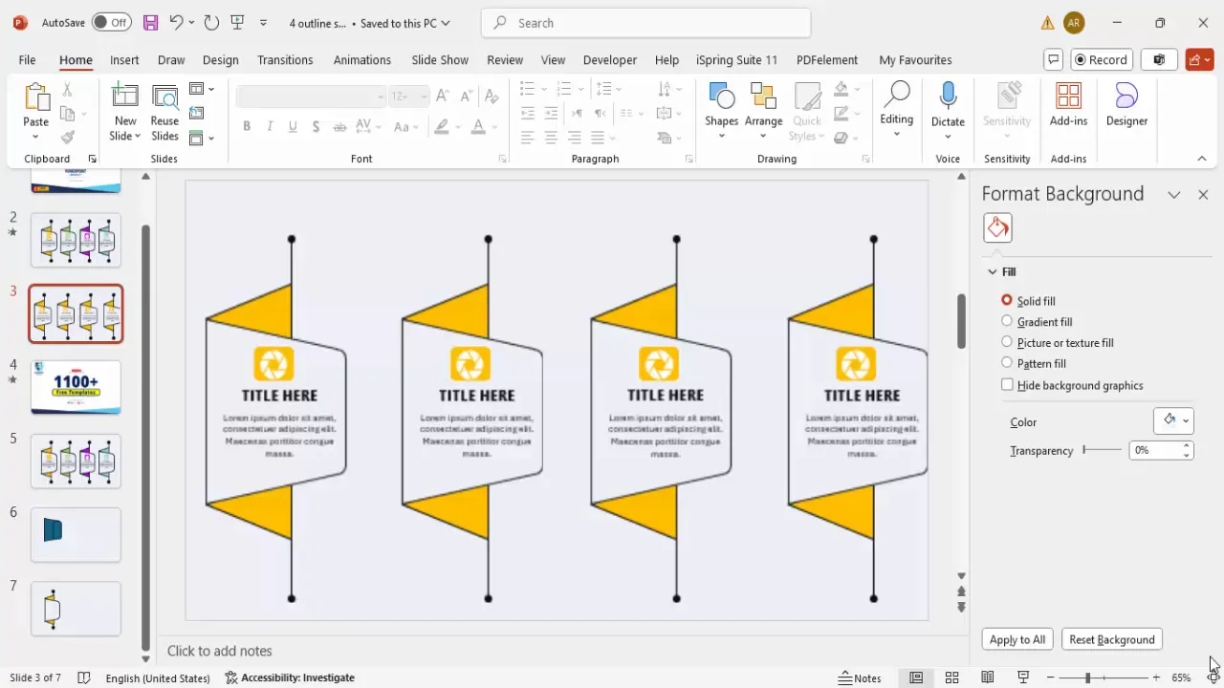
Task: Open the Animations tab
Action: point(362,59)
